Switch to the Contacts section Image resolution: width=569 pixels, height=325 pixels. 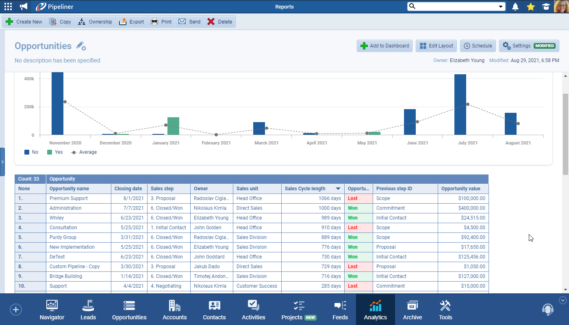pyautogui.click(x=214, y=309)
